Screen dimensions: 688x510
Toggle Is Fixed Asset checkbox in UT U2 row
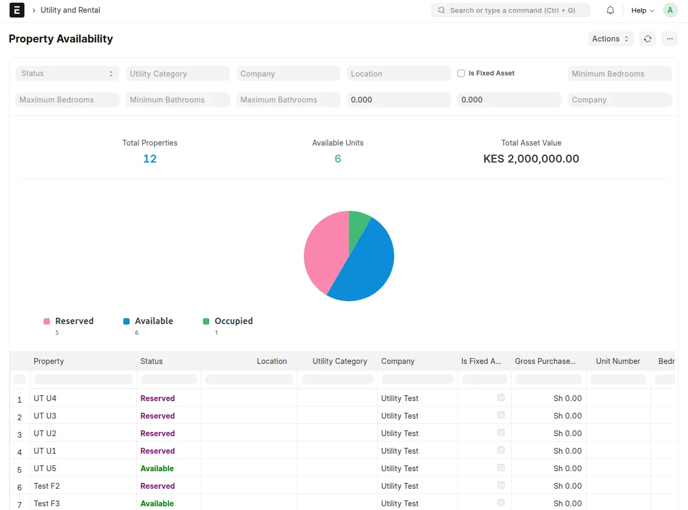pos(501,432)
